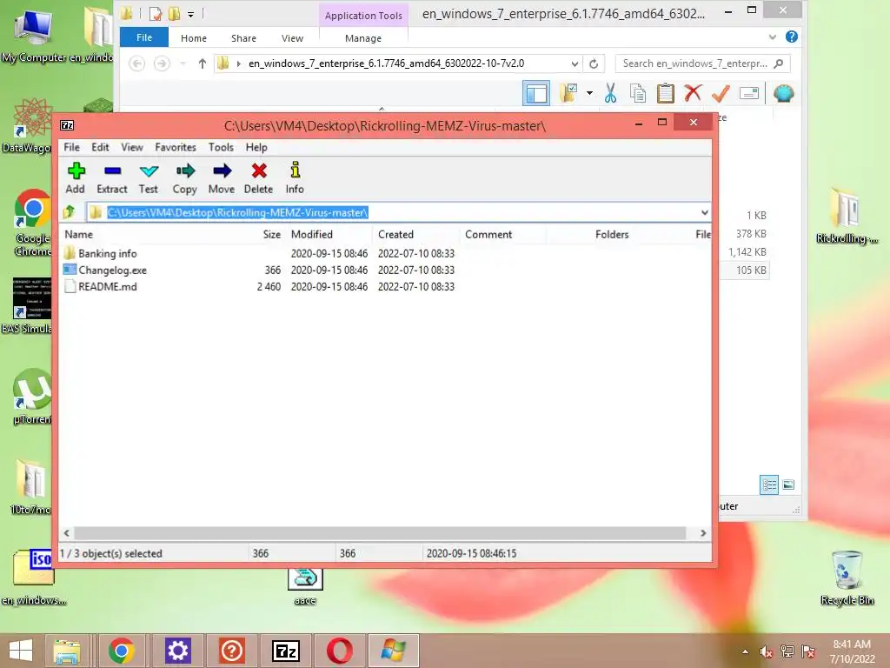This screenshot has width=890, height=668.
Task: Click Explorer Copy icon in toolbar
Action: click(638, 93)
